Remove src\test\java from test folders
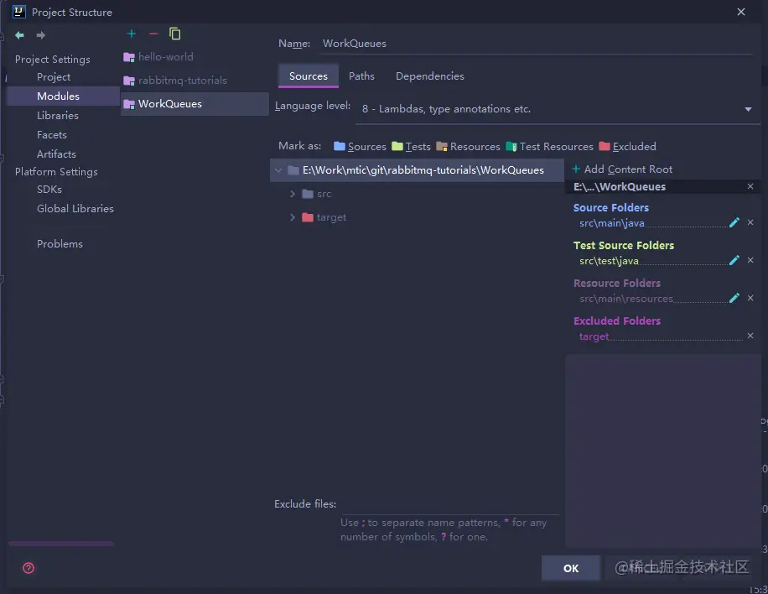 [750, 260]
